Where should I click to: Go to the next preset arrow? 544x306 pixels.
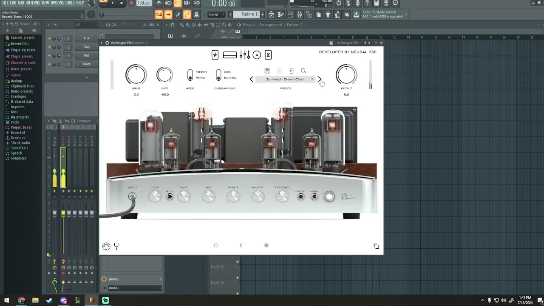[x=319, y=79]
